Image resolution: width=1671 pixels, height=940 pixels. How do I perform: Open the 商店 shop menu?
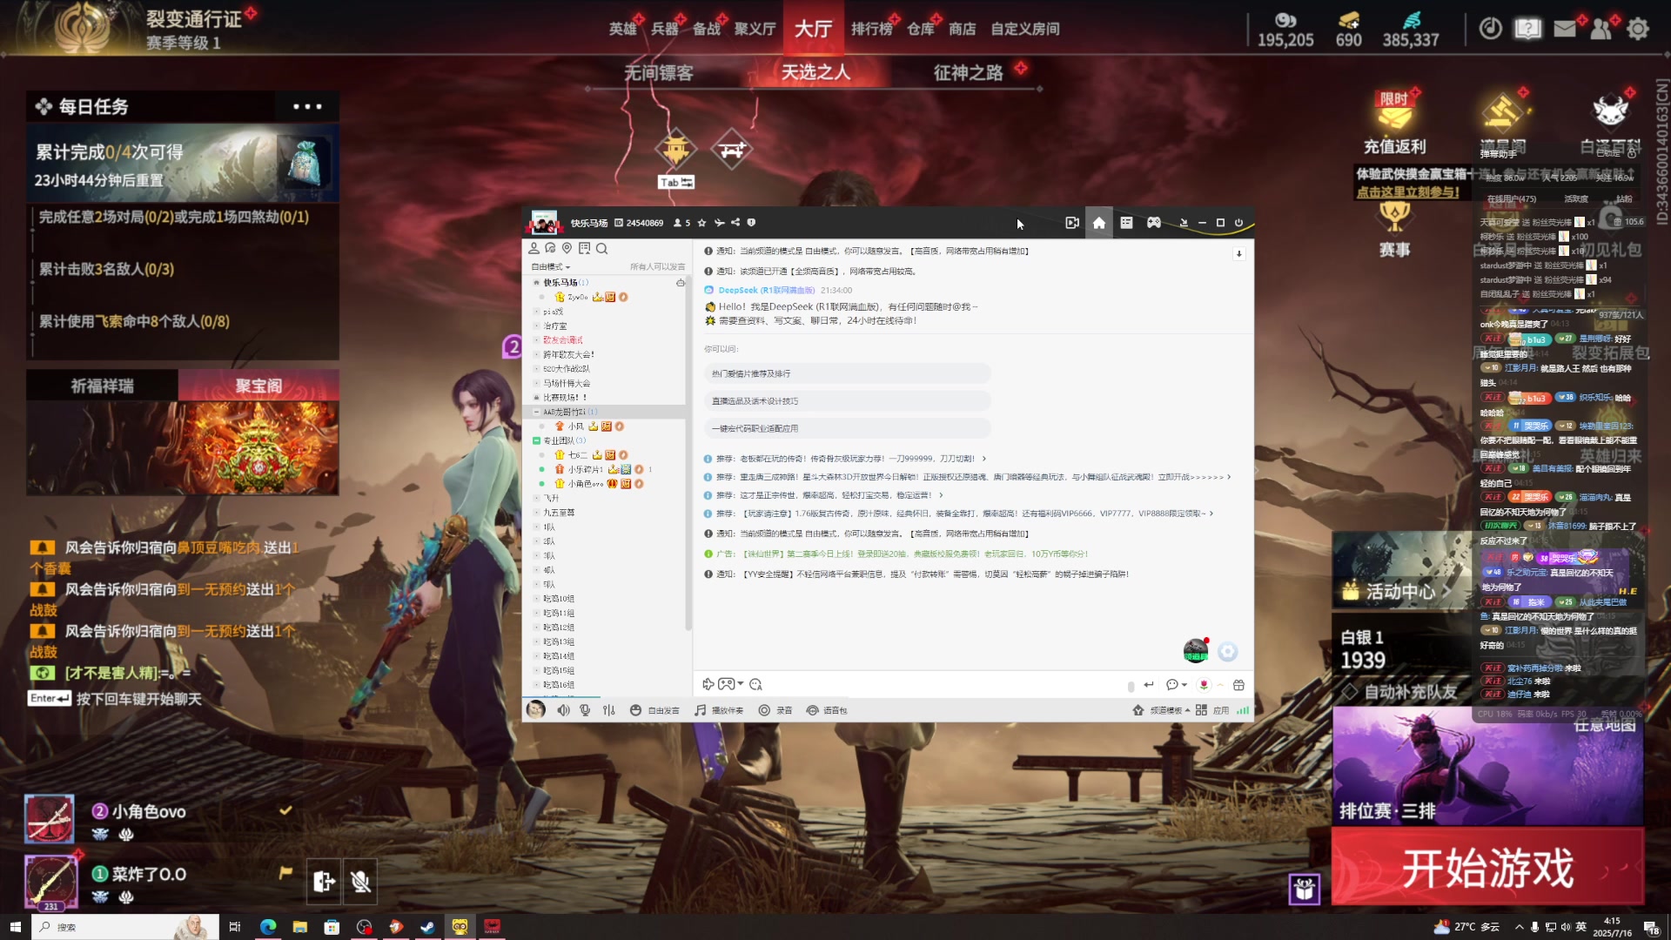point(962,29)
